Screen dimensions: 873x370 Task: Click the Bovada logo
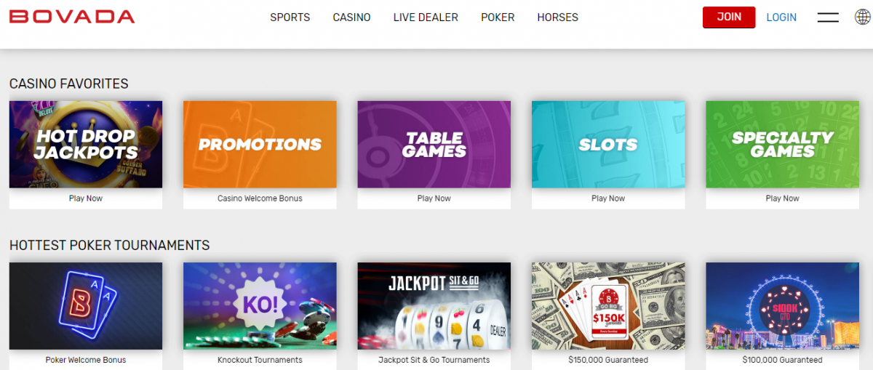72,17
